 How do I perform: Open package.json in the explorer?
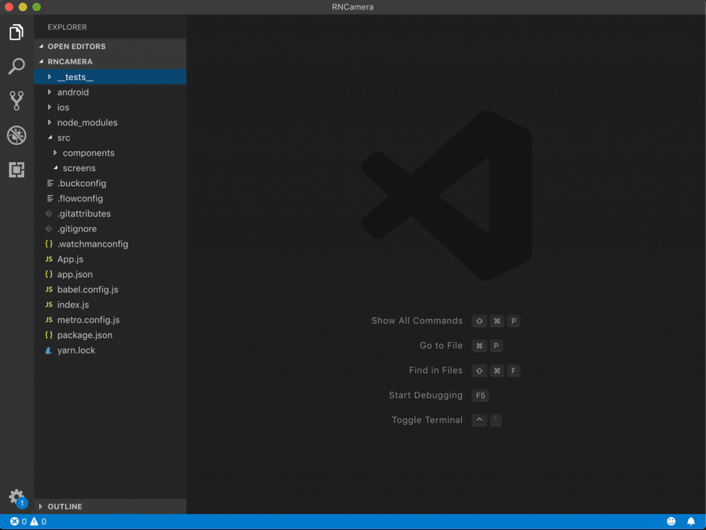click(x=84, y=335)
